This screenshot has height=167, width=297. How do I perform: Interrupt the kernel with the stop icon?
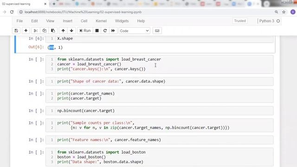coord(97,31)
